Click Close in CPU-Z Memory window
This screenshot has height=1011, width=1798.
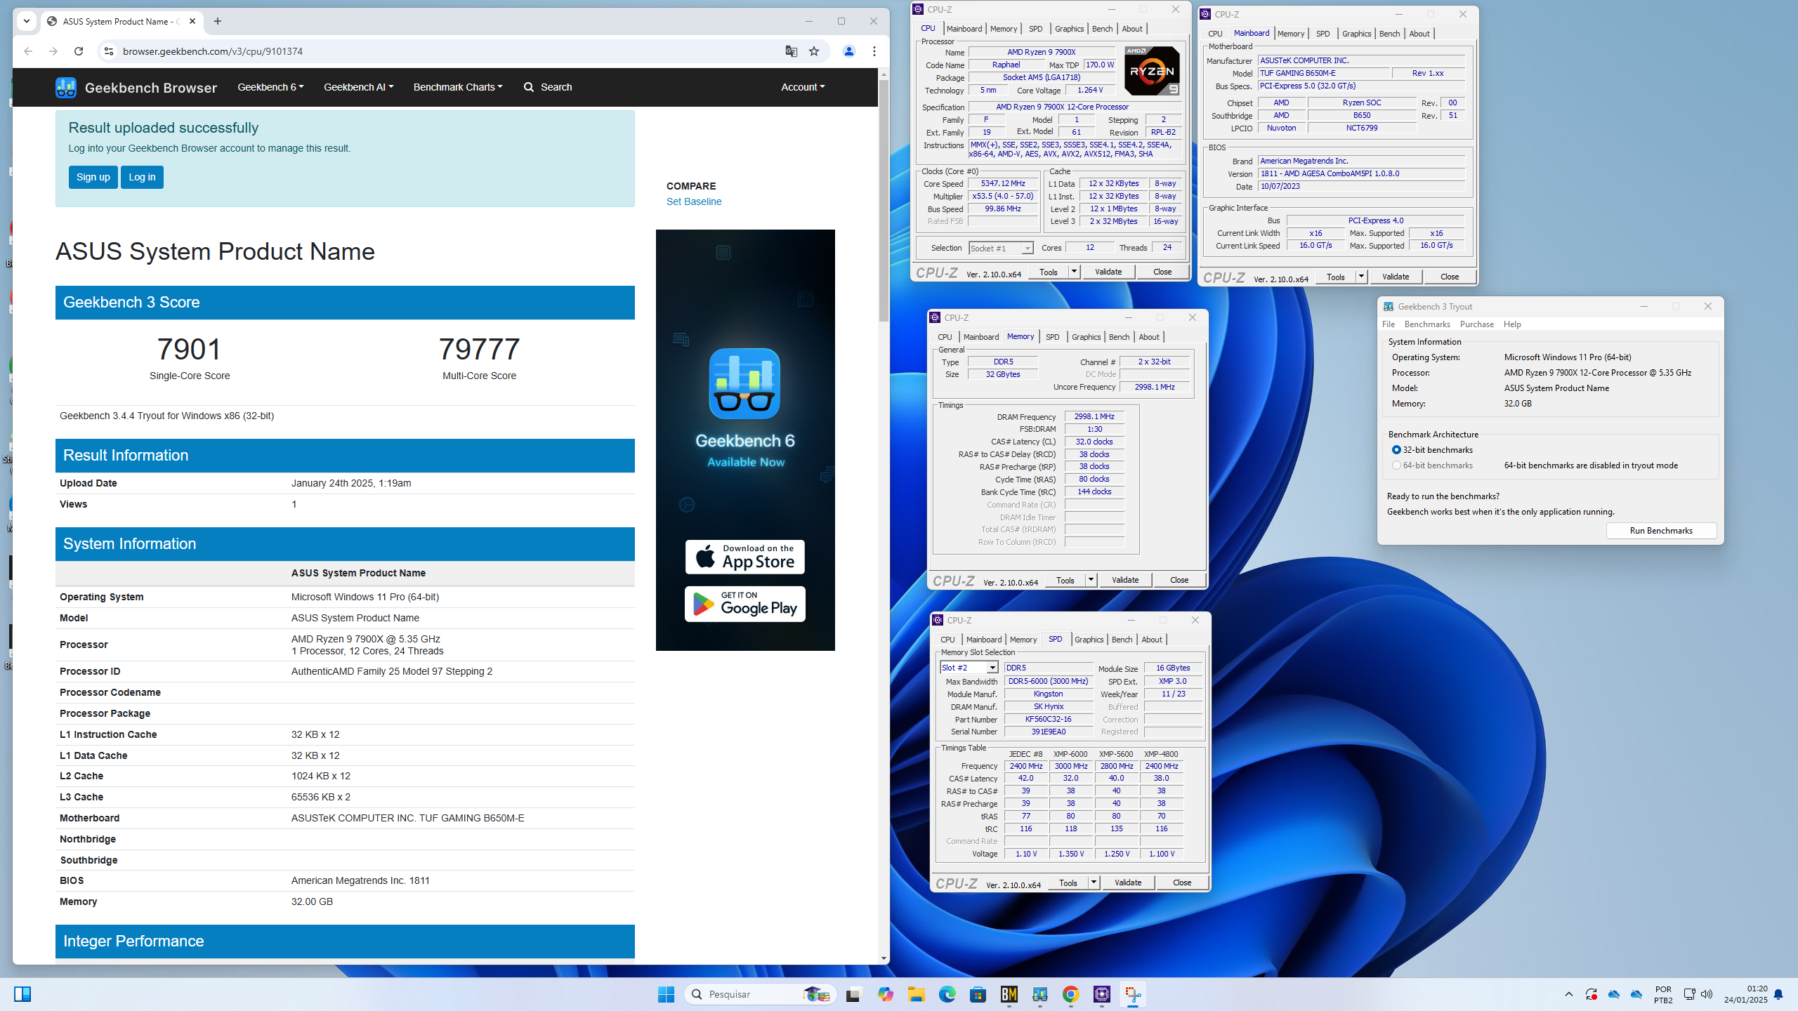tap(1179, 580)
